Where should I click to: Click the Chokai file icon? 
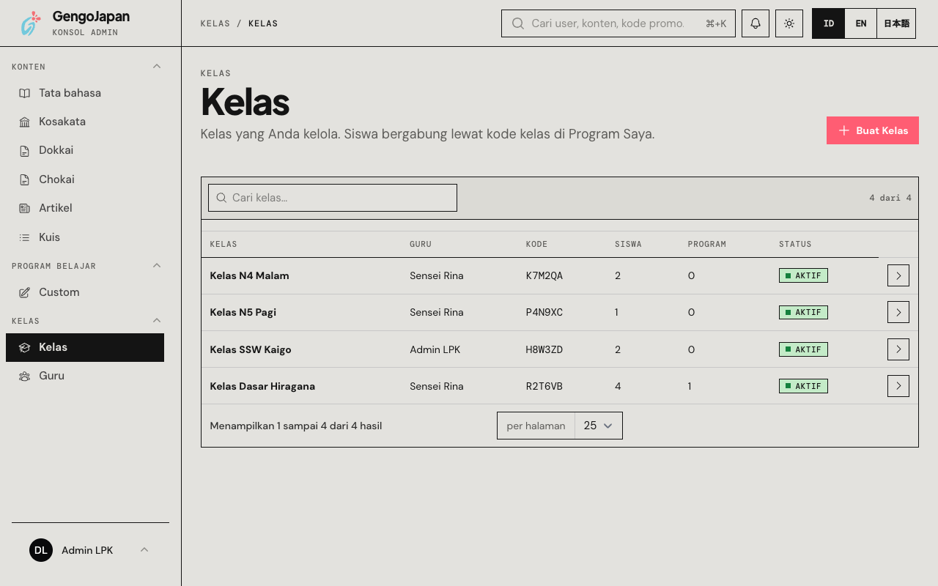point(25,179)
